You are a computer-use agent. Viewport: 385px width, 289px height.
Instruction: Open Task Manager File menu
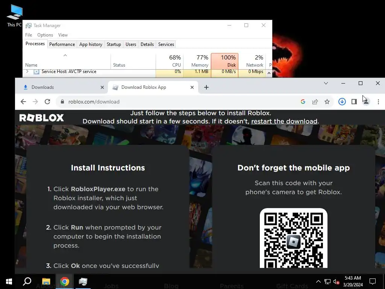pyautogui.click(x=29, y=35)
